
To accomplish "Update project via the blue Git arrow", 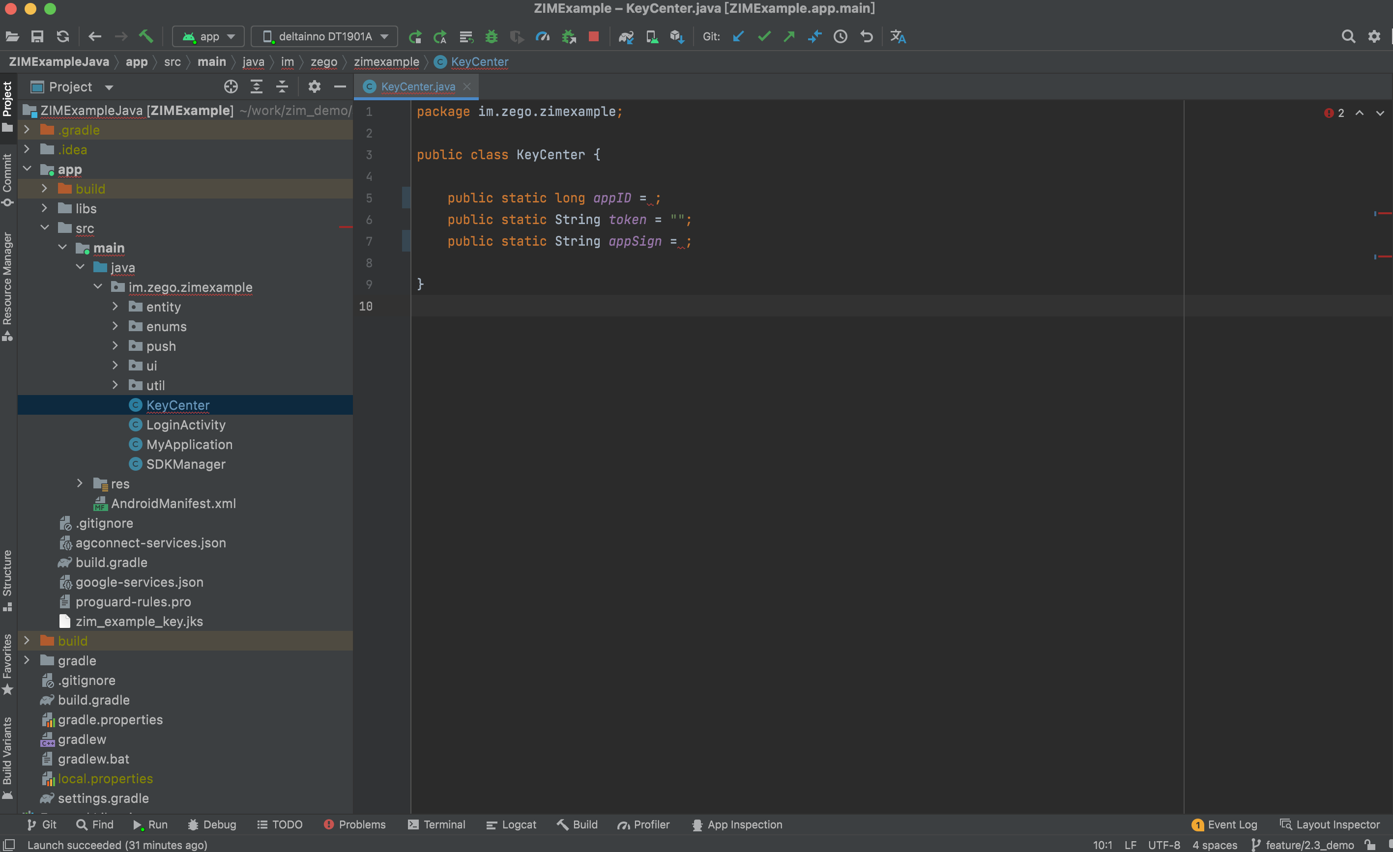I will pyautogui.click(x=738, y=36).
